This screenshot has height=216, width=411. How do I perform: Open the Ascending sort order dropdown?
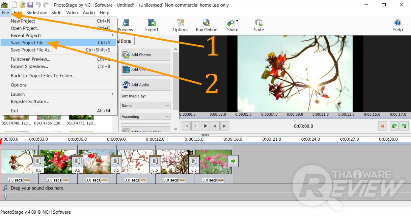(145, 116)
